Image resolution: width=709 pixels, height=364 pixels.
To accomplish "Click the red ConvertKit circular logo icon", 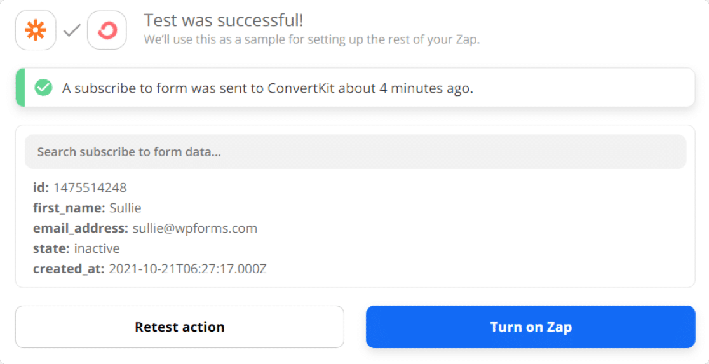I will pos(107,30).
